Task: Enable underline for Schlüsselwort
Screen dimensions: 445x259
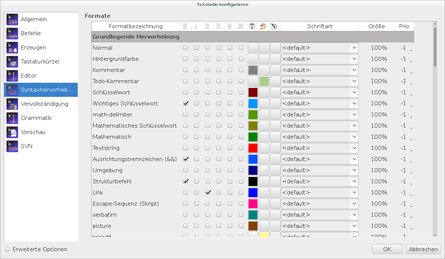Action: pos(208,92)
